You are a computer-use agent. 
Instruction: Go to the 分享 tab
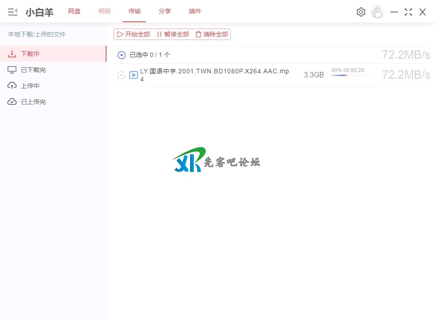point(165,12)
